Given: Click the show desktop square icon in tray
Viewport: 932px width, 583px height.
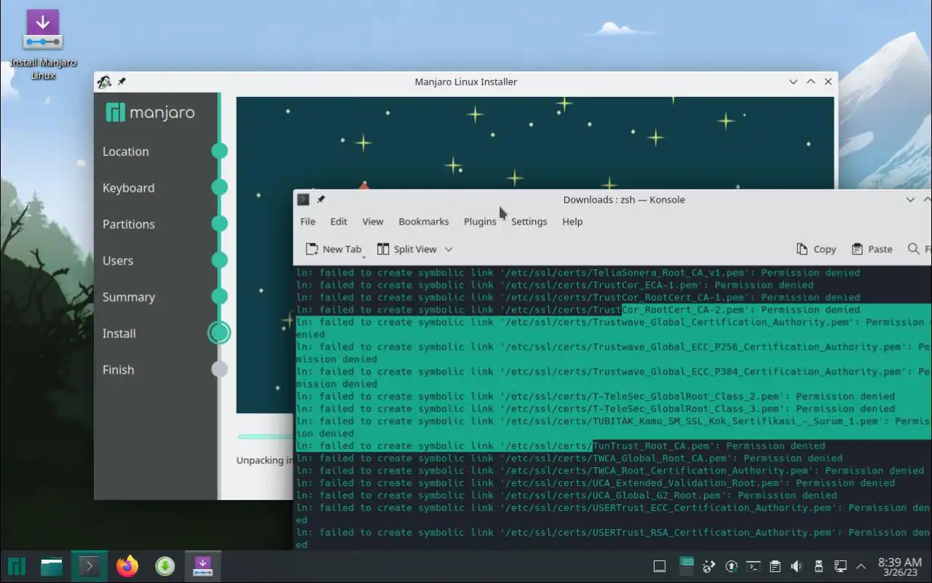Looking at the screenshot, I should click(x=660, y=566).
